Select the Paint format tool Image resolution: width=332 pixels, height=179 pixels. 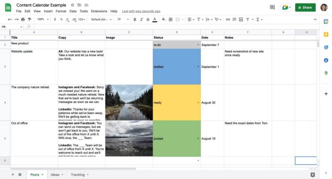click(x=29, y=20)
